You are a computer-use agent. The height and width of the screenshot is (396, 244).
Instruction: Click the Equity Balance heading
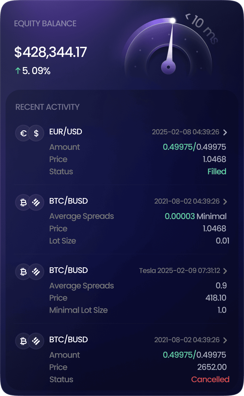pos(45,24)
